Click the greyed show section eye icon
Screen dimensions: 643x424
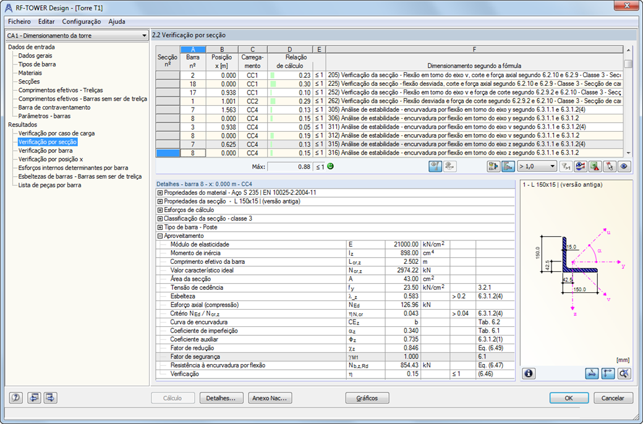(450, 166)
